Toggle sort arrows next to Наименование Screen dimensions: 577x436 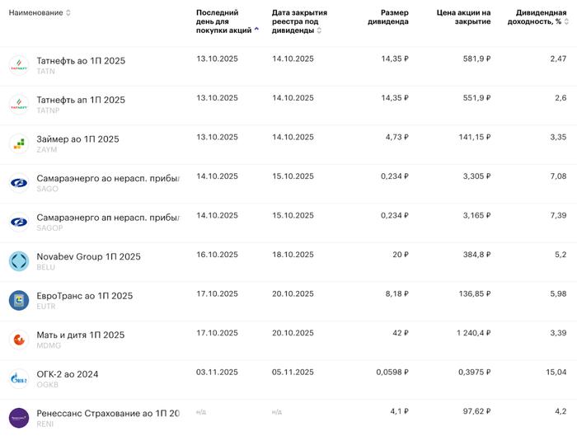pos(68,13)
